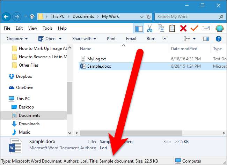
Task: Select the How to Mark Up Image folder
Action: [x=39, y=48]
